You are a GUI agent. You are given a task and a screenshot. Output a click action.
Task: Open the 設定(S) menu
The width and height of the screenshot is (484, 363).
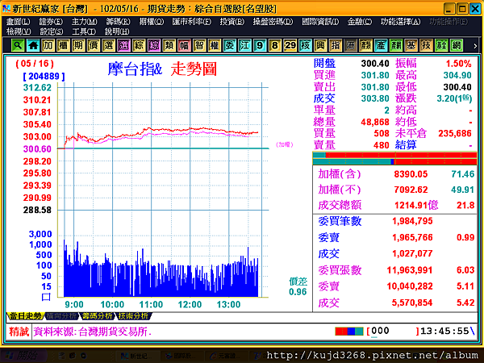pos(52,31)
